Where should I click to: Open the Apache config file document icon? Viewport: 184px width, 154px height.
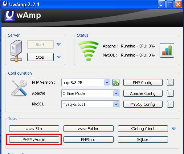(170, 93)
